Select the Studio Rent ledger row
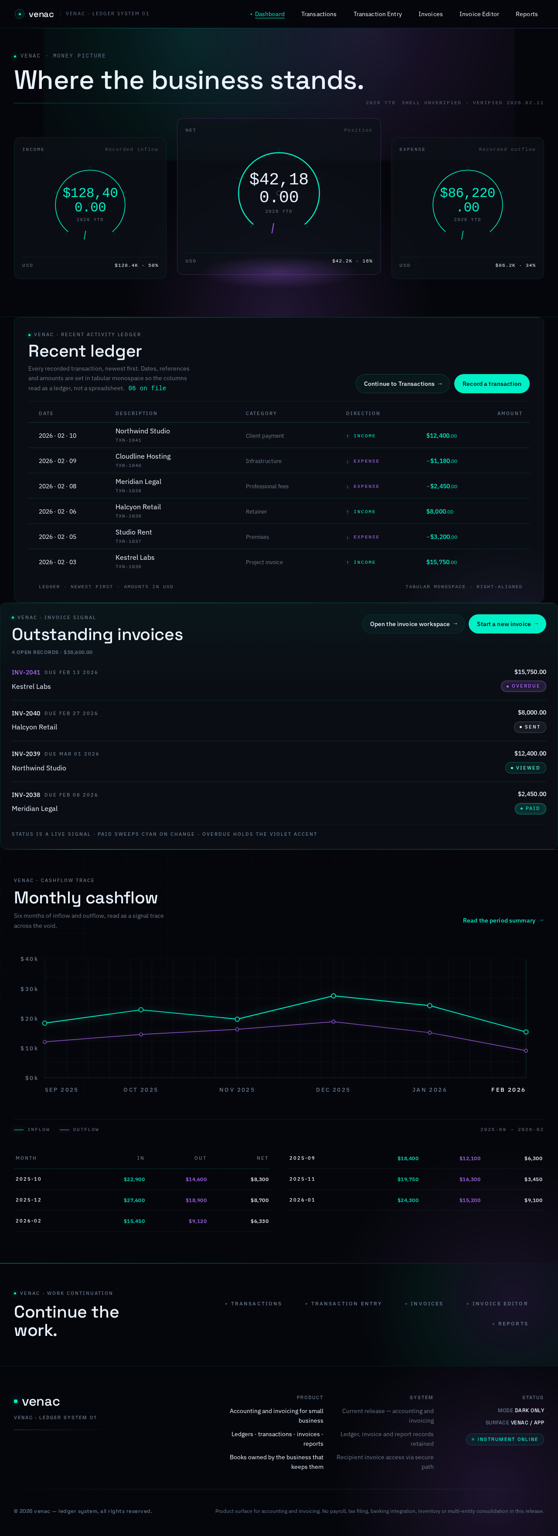The width and height of the screenshot is (558, 1536). pyautogui.click(x=279, y=537)
